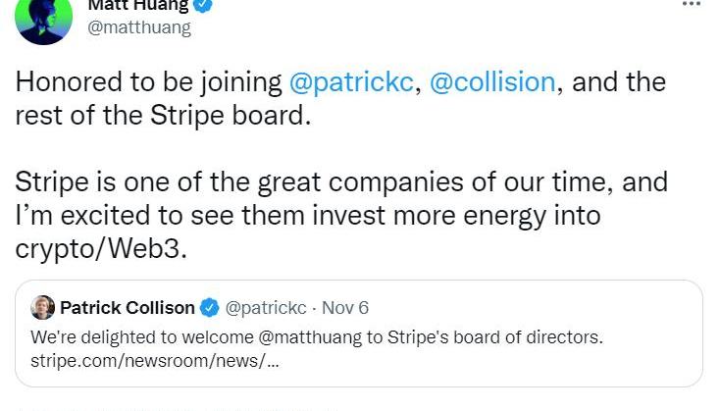Click @patrickc handle in quoted tweet header
The image size is (720, 411).
pos(266,308)
